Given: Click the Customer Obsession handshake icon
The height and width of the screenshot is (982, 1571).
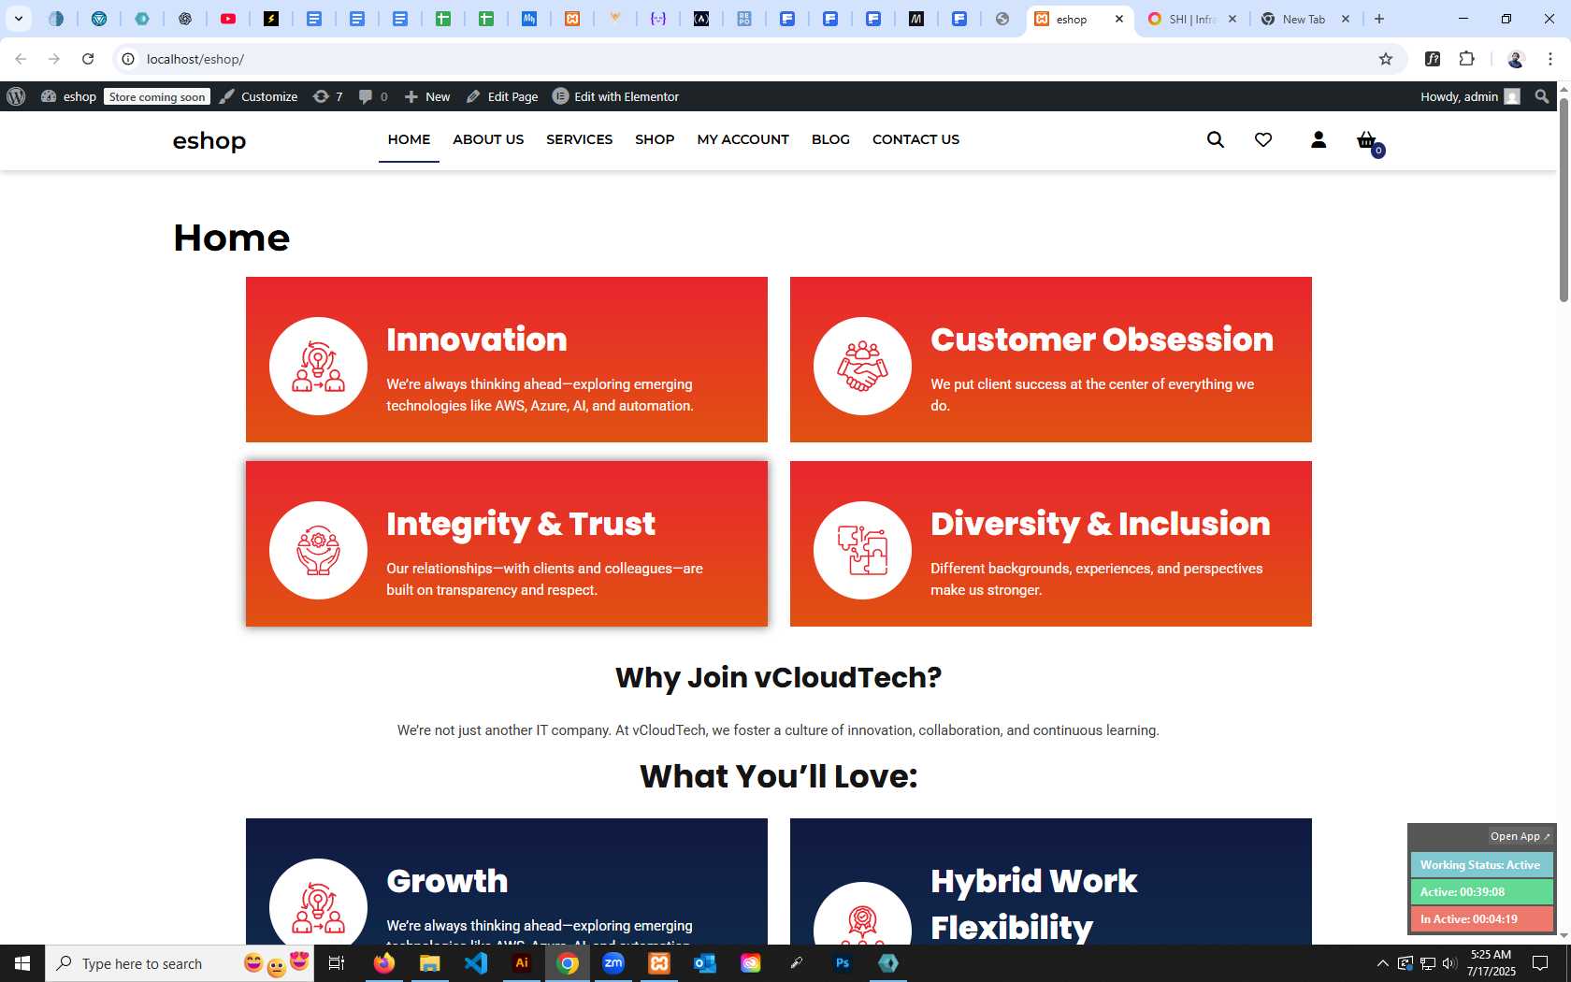Looking at the screenshot, I should click(862, 366).
